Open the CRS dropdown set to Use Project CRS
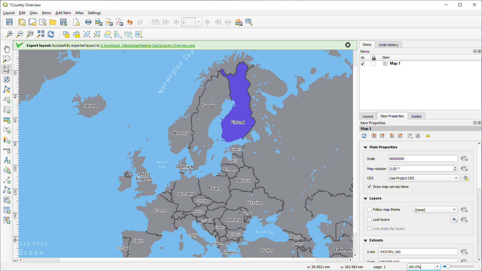 coord(424,178)
